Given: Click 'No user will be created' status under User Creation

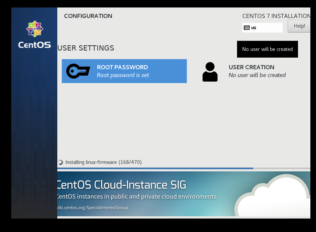Looking at the screenshot, I should (x=257, y=75).
